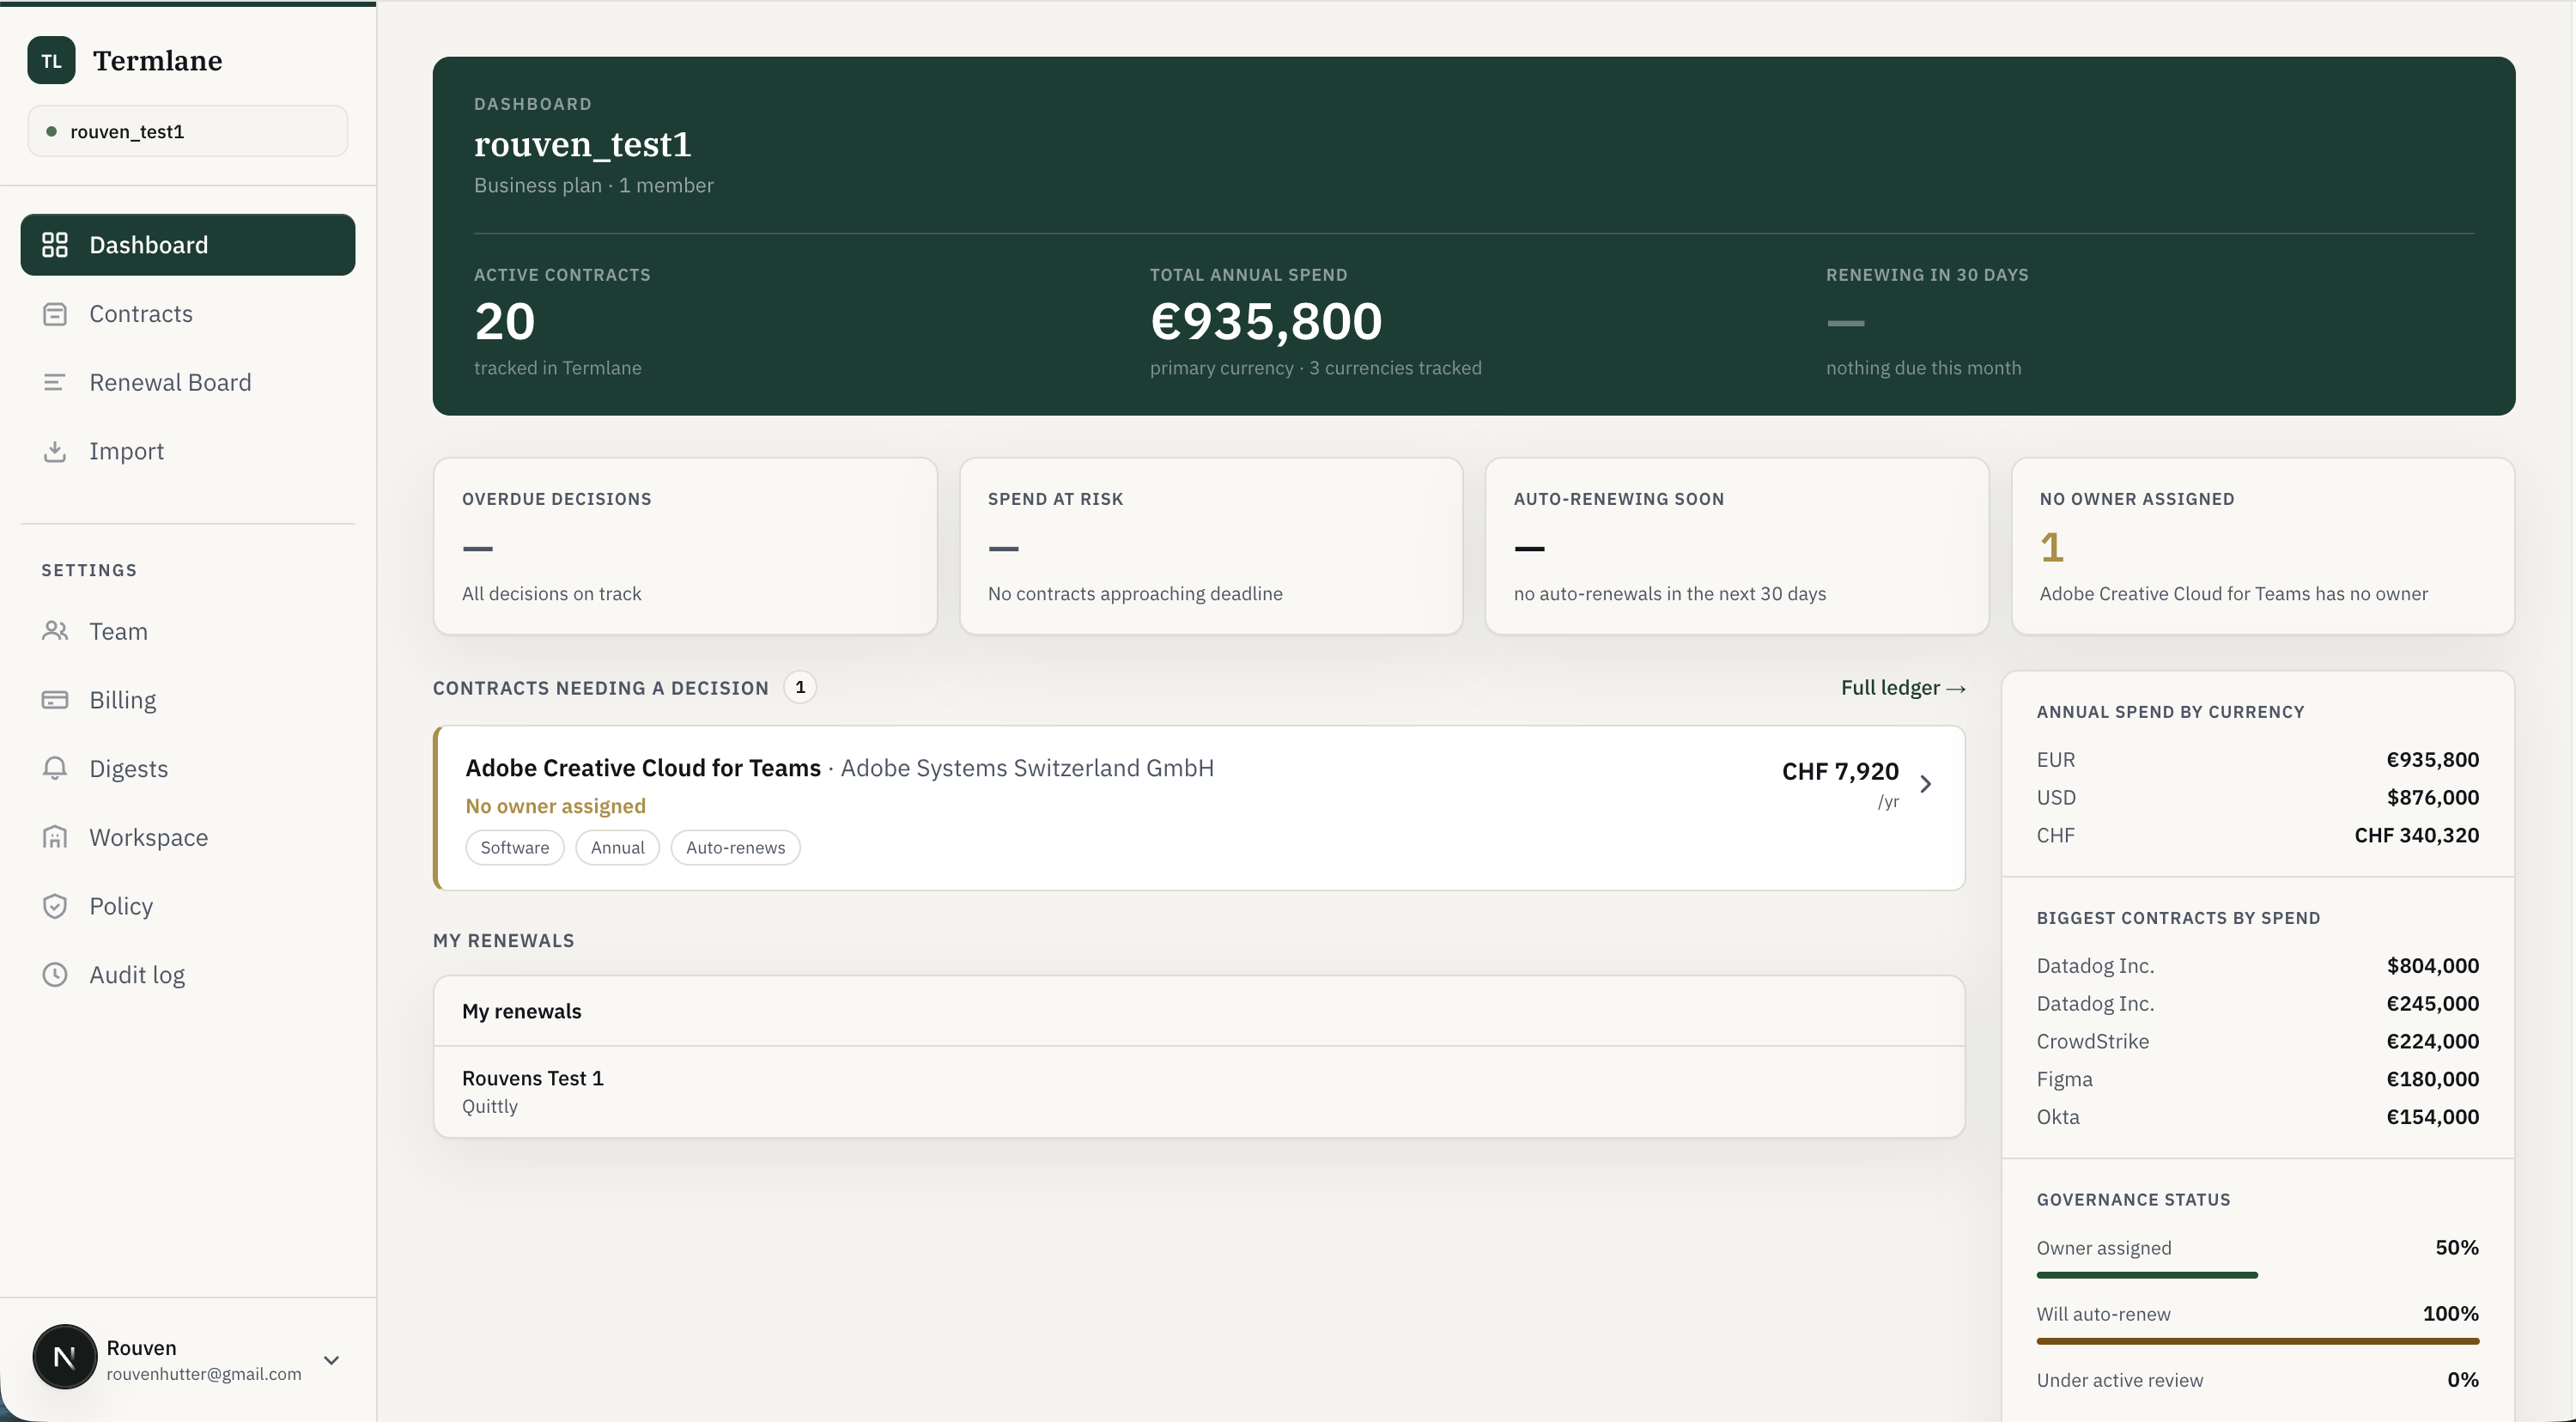This screenshot has height=1422, width=2576.
Task: Go to Contracts in the sidebar
Action: [x=188, y=314]
